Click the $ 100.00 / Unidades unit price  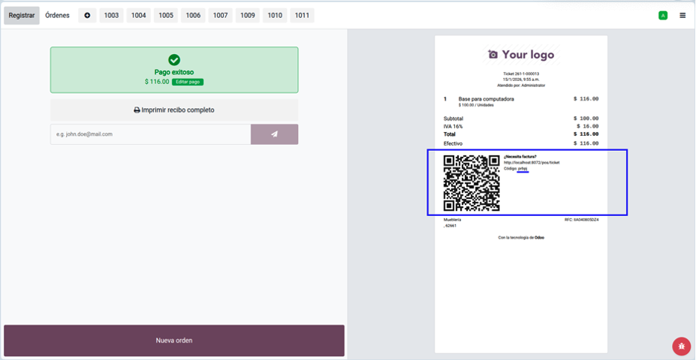476,105
